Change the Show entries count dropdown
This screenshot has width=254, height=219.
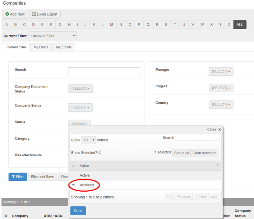coord(88,140)
